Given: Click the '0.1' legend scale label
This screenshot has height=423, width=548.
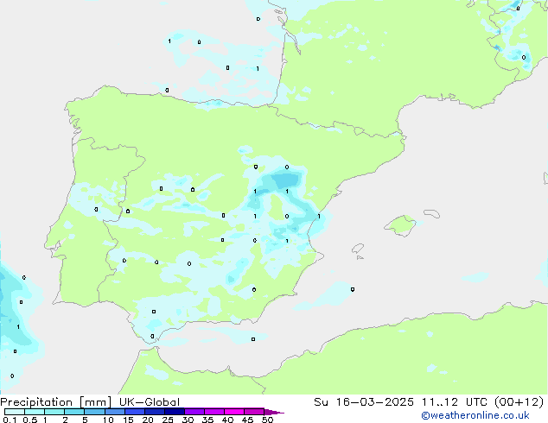Looking at the screenshot, I should pyautogui.click(x=10, y=420).
